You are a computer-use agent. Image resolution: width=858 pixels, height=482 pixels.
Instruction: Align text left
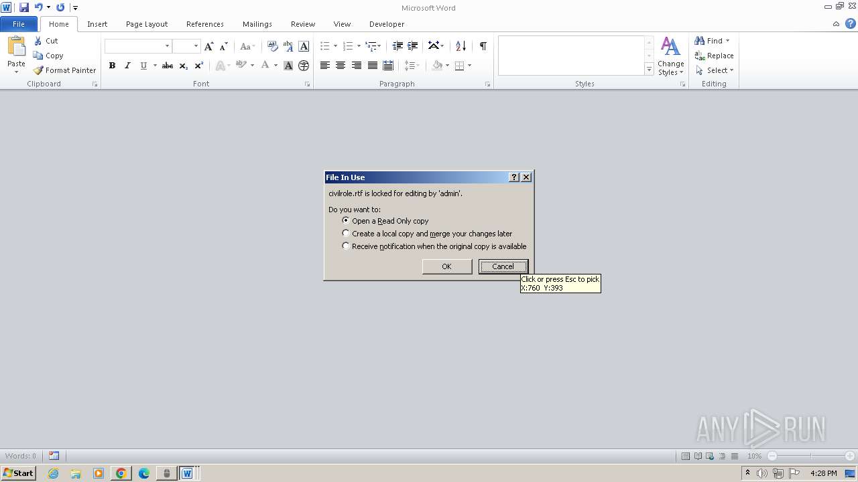pyautogui.click(x=325, y=66)
